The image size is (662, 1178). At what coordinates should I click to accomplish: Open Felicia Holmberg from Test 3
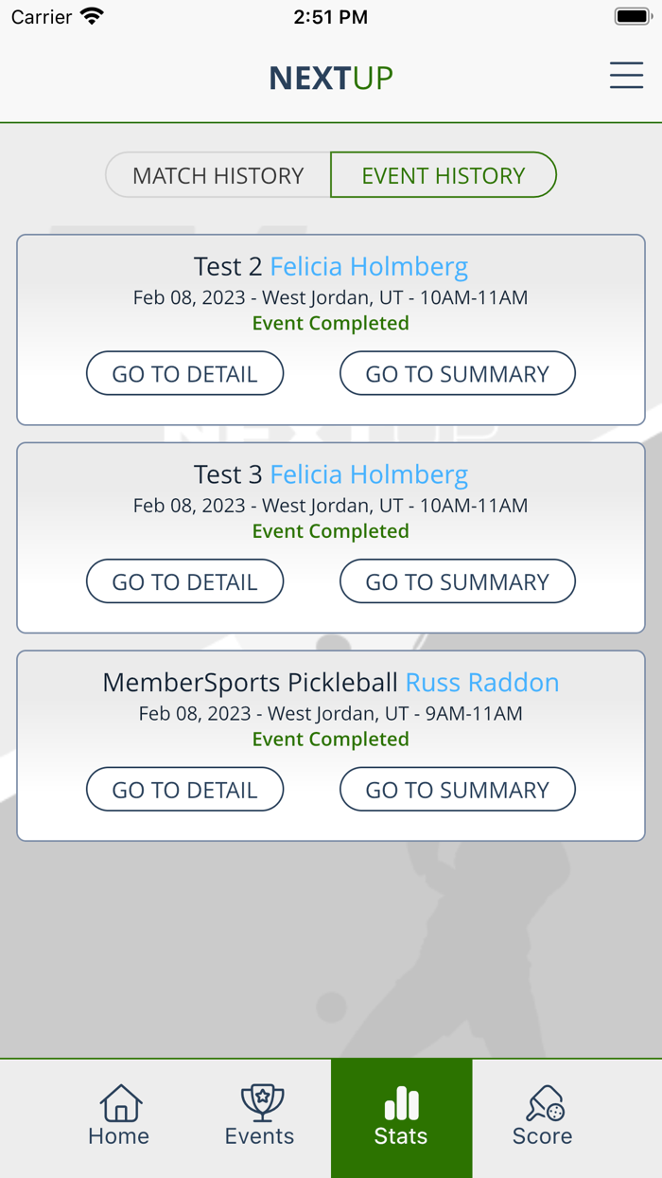click(x=370, y=473)
